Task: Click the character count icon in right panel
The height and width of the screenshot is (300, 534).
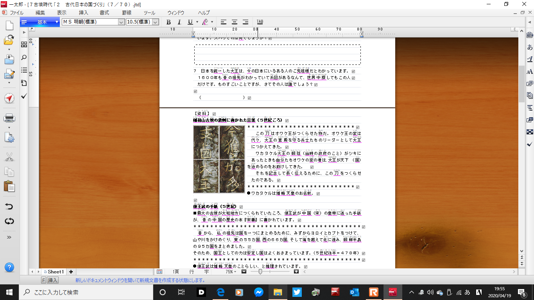Action: pyautogui.click(x=530, y=35)
